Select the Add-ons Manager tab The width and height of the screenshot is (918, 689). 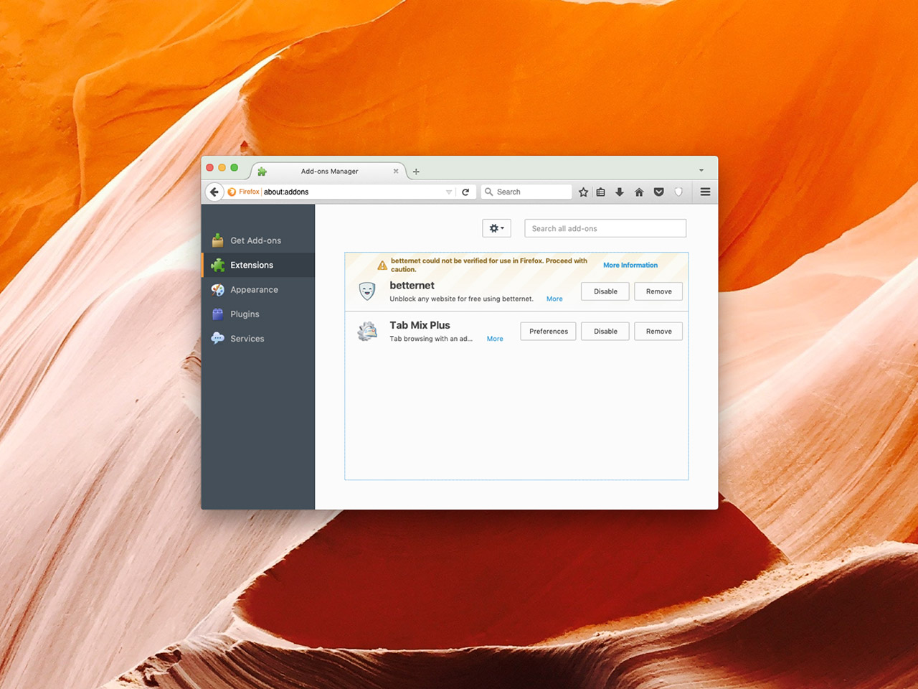329,171
